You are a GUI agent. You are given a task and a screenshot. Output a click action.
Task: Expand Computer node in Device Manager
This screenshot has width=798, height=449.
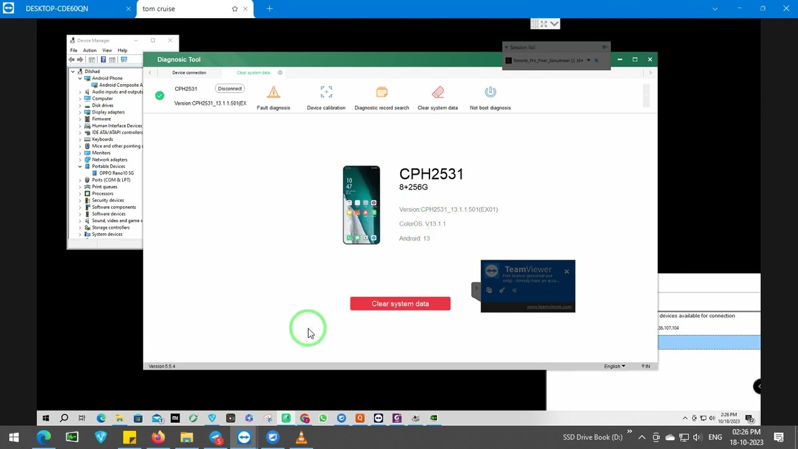(80, 99)
